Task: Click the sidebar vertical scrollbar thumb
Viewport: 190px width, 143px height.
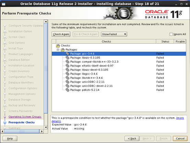Action: 46,68
